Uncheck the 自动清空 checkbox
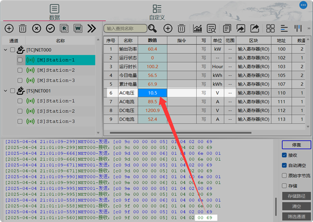Screen dimensions: 313x222 click(284, 165)
